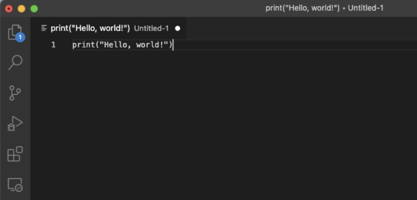Close the unsaved Untitled-1 tab via its dot
The height and width of the screenshot is (200, 417).
click(178, 28)
